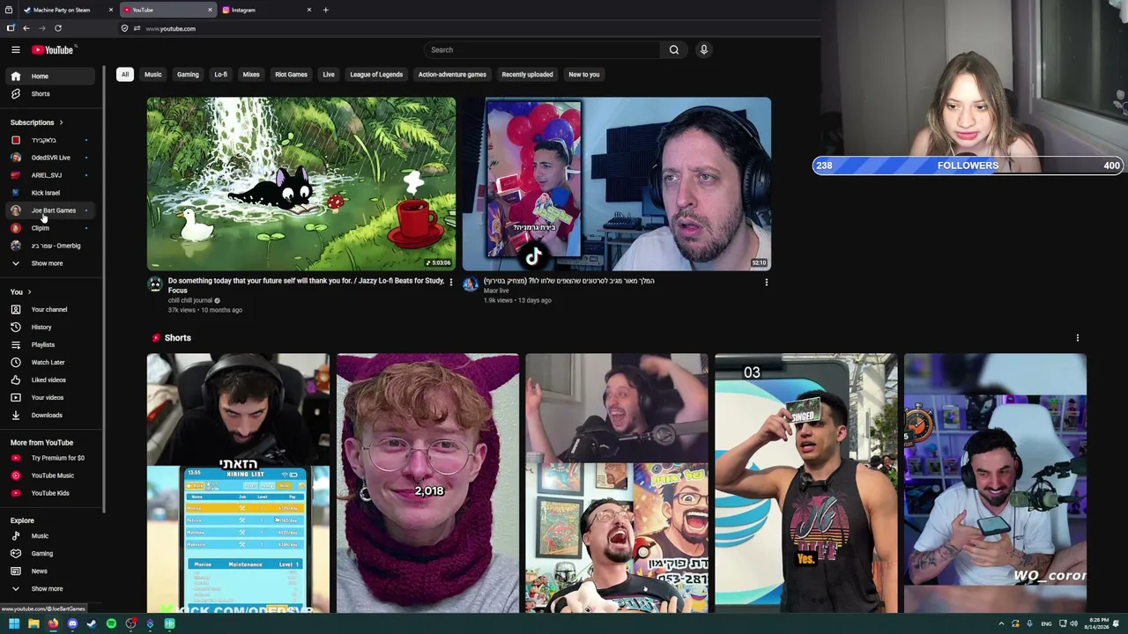Start voice search with the microphone icon

703,49
